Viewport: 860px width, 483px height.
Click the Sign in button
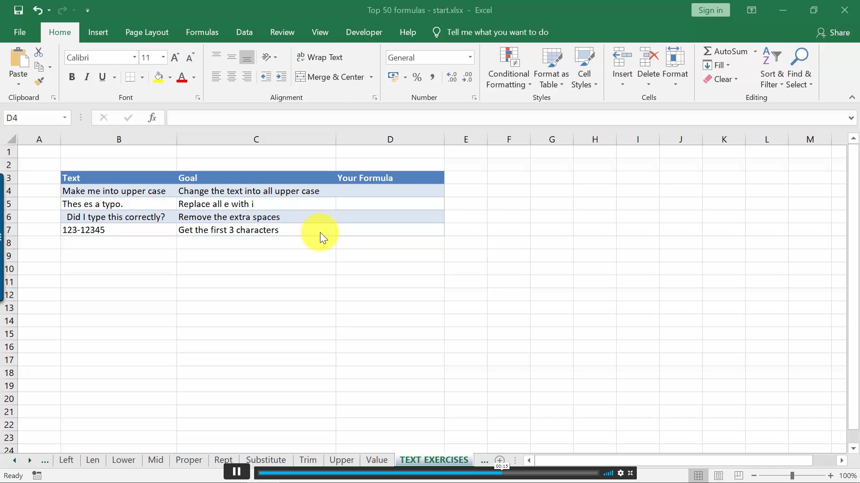(710, 10)
